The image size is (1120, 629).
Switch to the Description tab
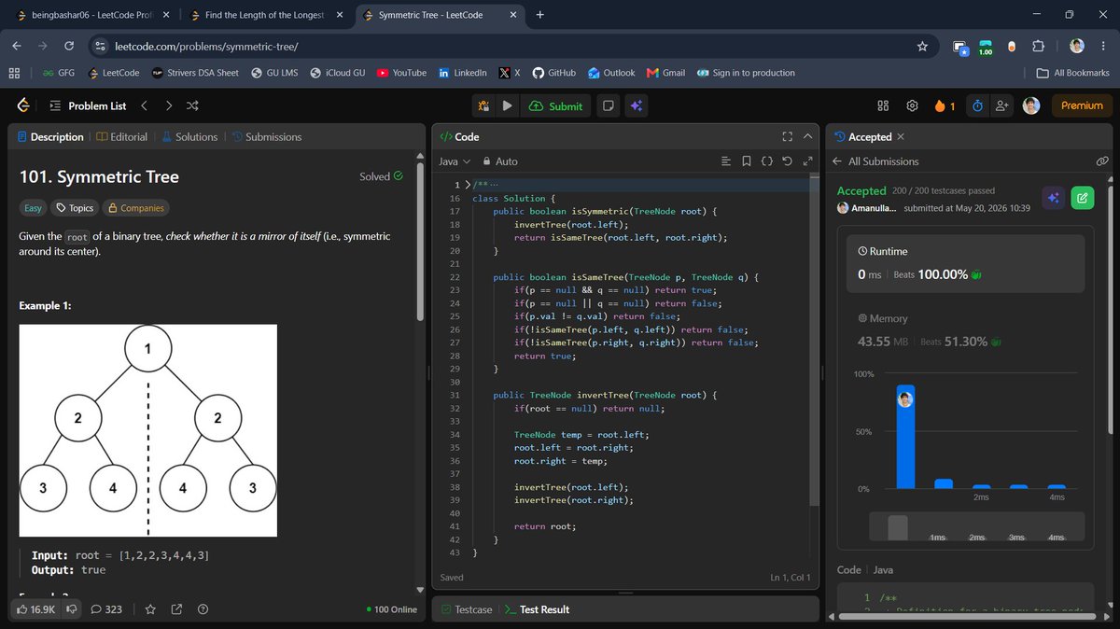pyautogui.click(x=50, y=136)
